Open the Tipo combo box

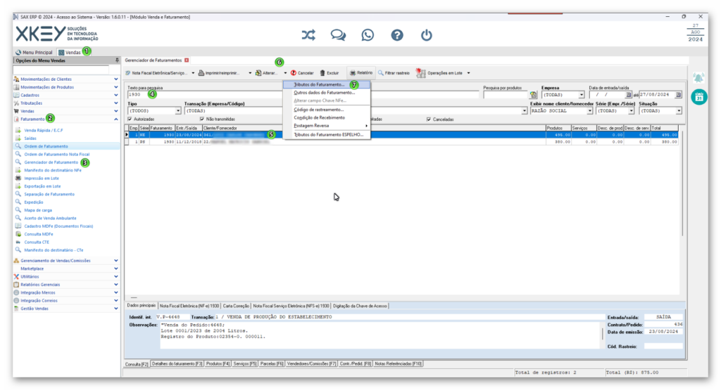(154, 111)
